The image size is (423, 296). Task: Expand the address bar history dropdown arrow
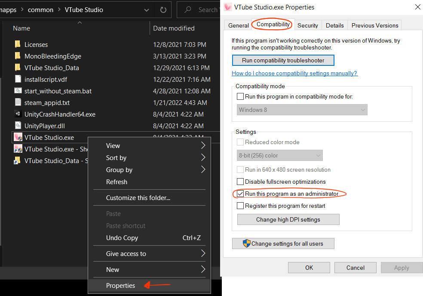pyautogui.click(x=146, y=9)
